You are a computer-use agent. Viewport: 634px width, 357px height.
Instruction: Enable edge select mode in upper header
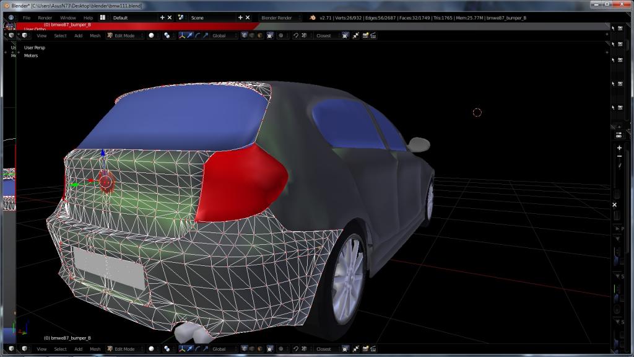coord(252,35)
